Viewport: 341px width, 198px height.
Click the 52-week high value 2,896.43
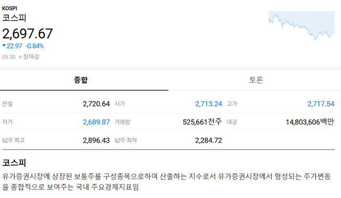tap(96, 141)
